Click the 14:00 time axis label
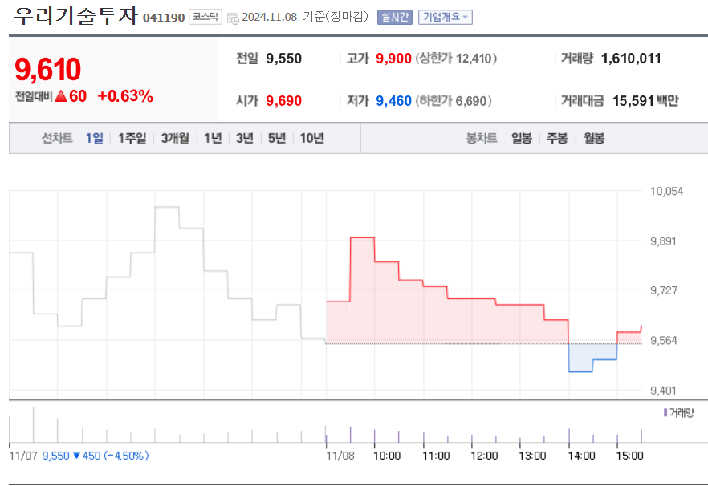The image size is (708, 486). (581, 456)
